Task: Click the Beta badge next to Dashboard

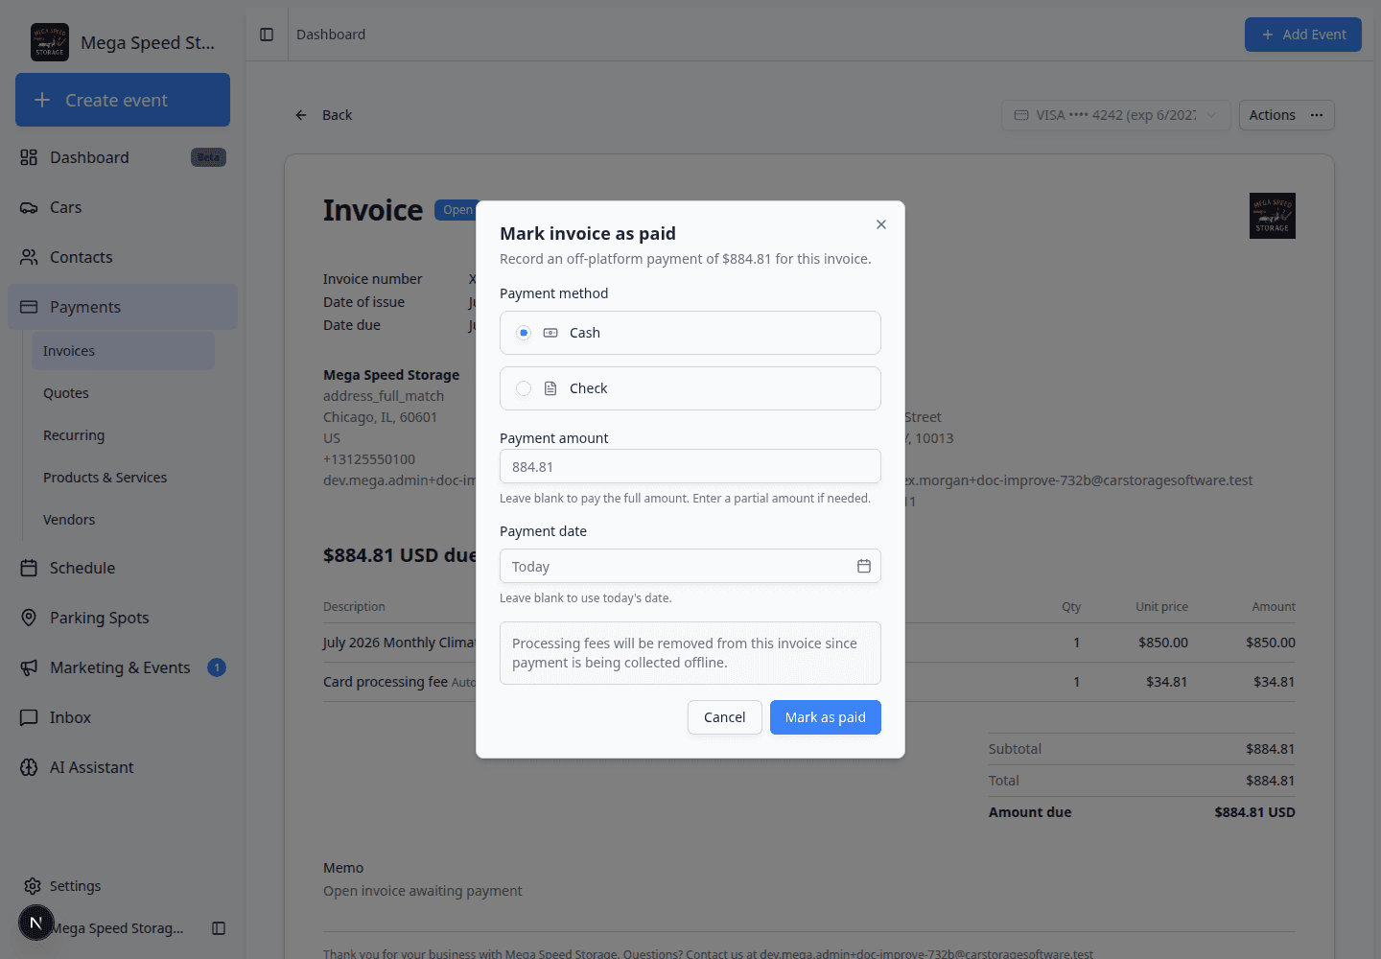Action: [208, 157]
